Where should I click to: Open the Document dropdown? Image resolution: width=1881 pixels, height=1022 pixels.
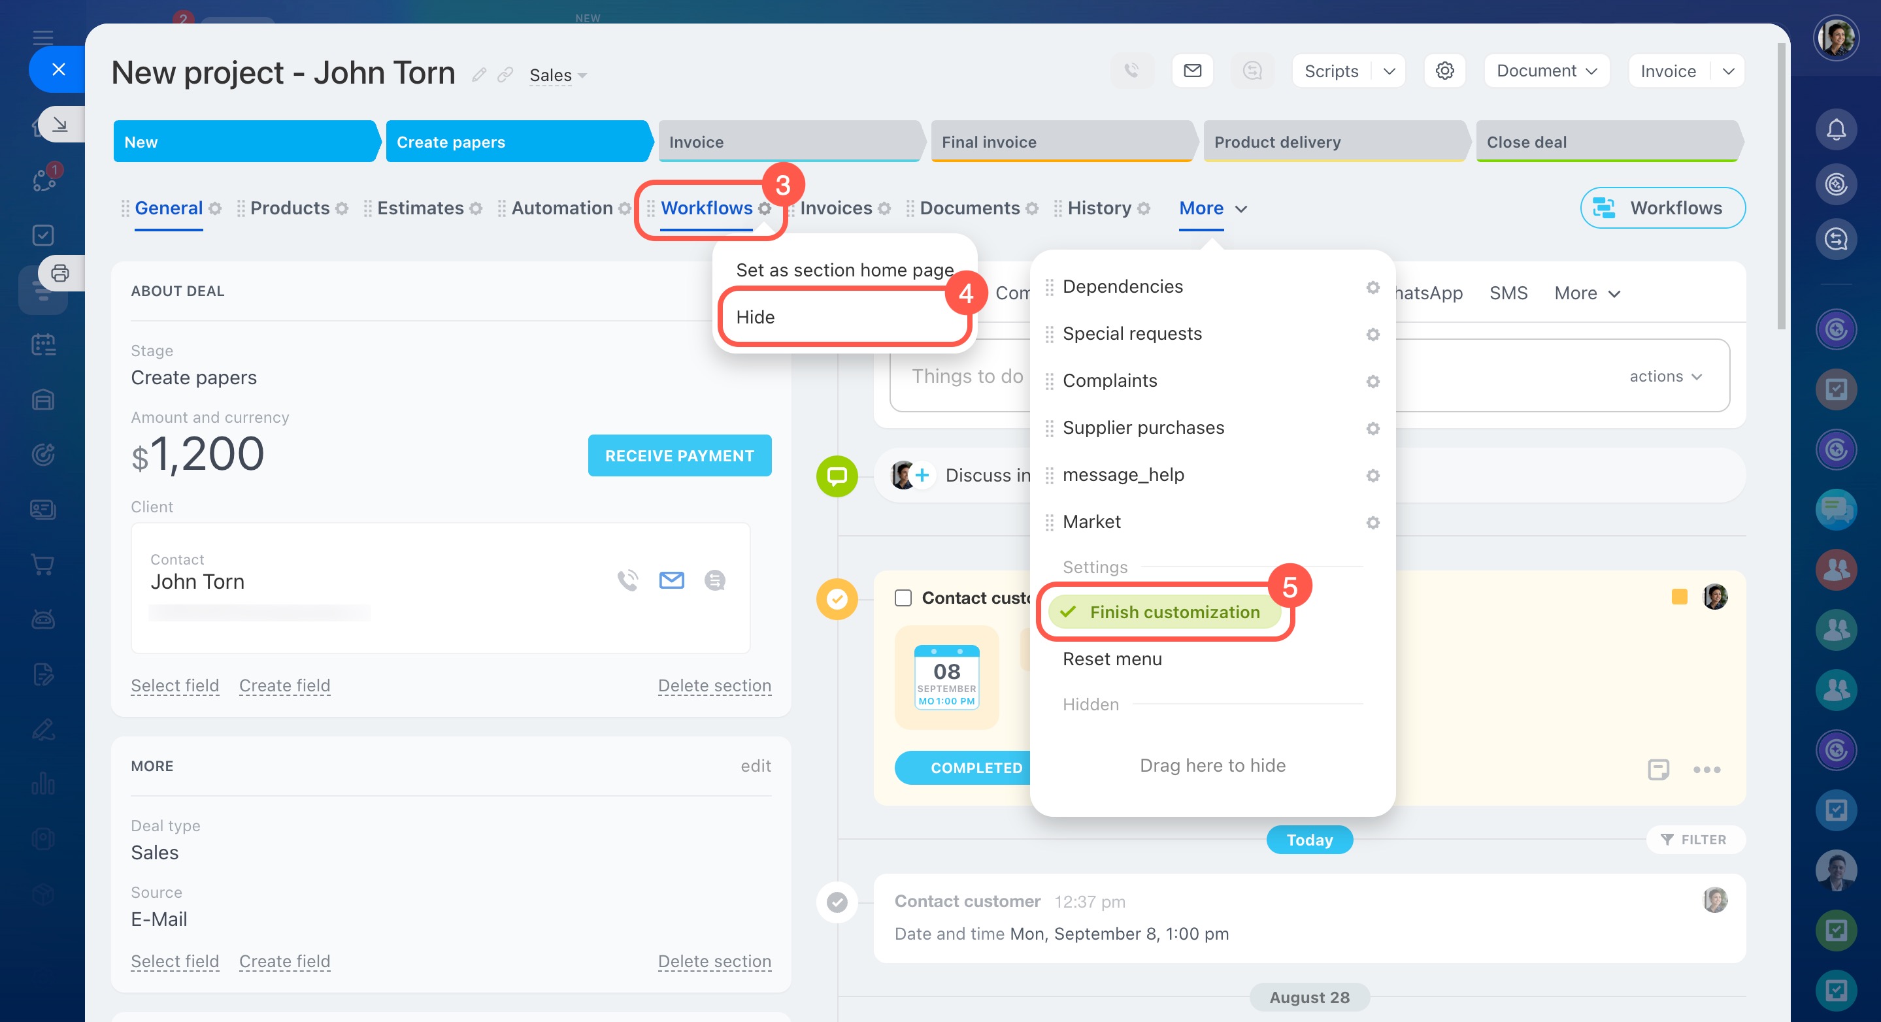point(1546,71)
